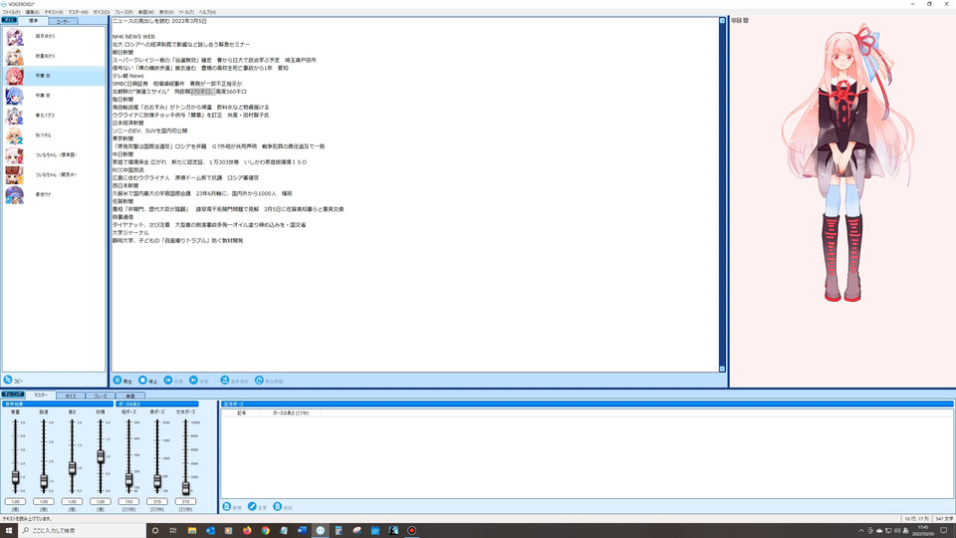The height and width of the screenshot is (538, 956).
Task: Open the Windows Start menu
Action: (x=9, y=530)
